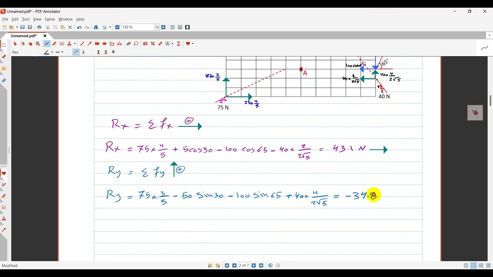Expand the Stamp tool dropdown arrow

coord(75,44)
